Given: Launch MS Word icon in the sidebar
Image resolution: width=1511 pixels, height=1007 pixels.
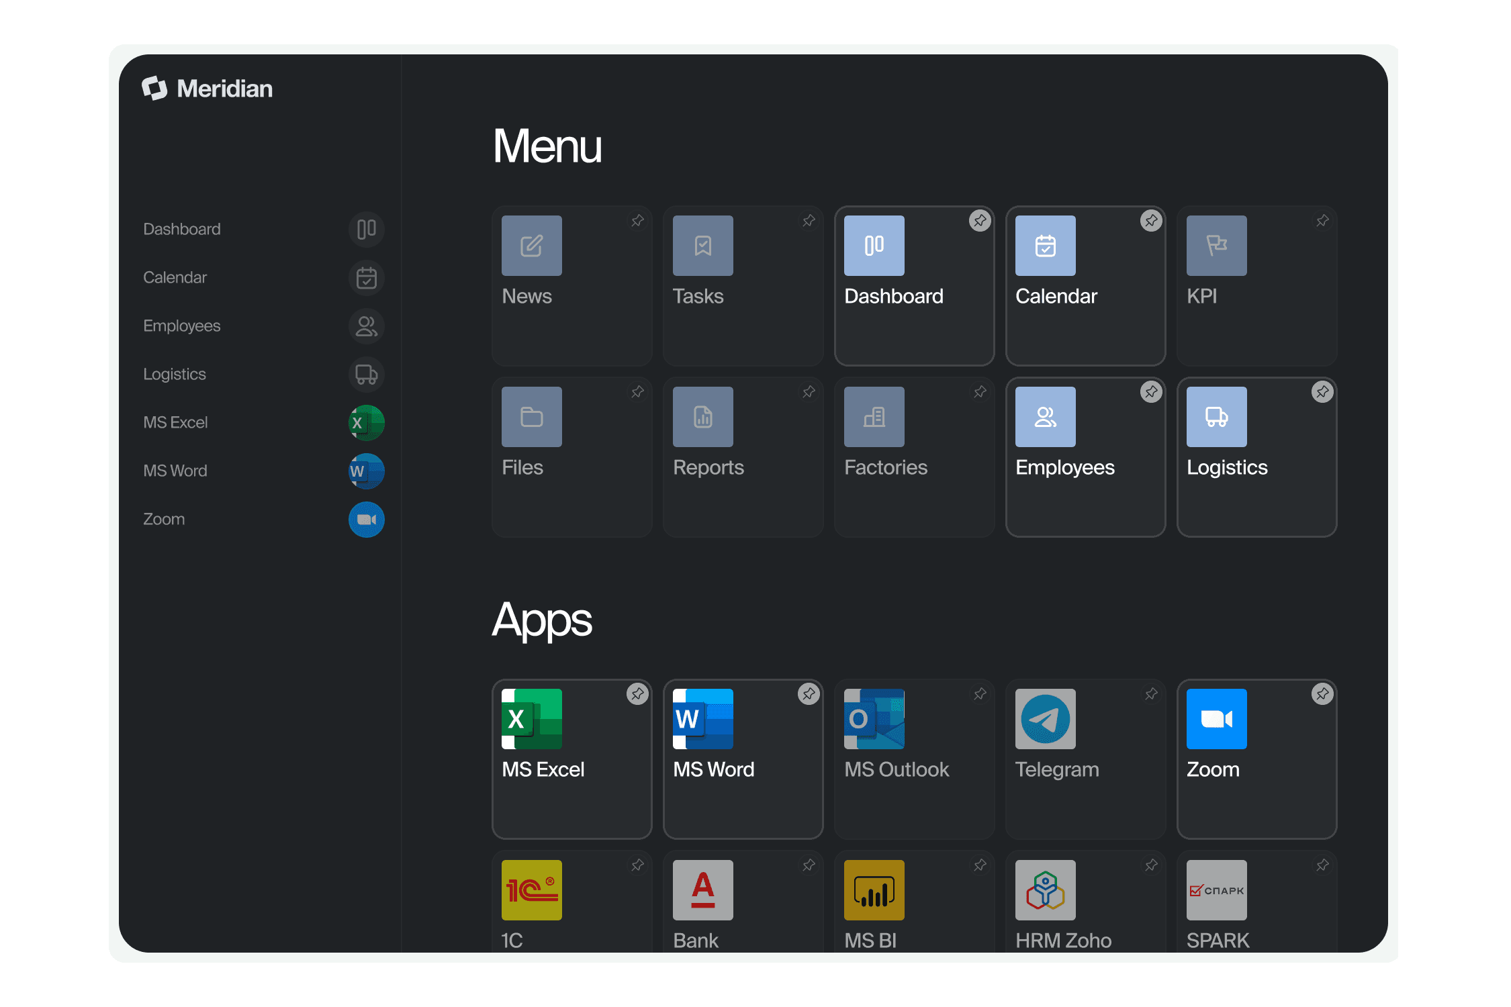Looking at the screenshot, I should [367, 471].
